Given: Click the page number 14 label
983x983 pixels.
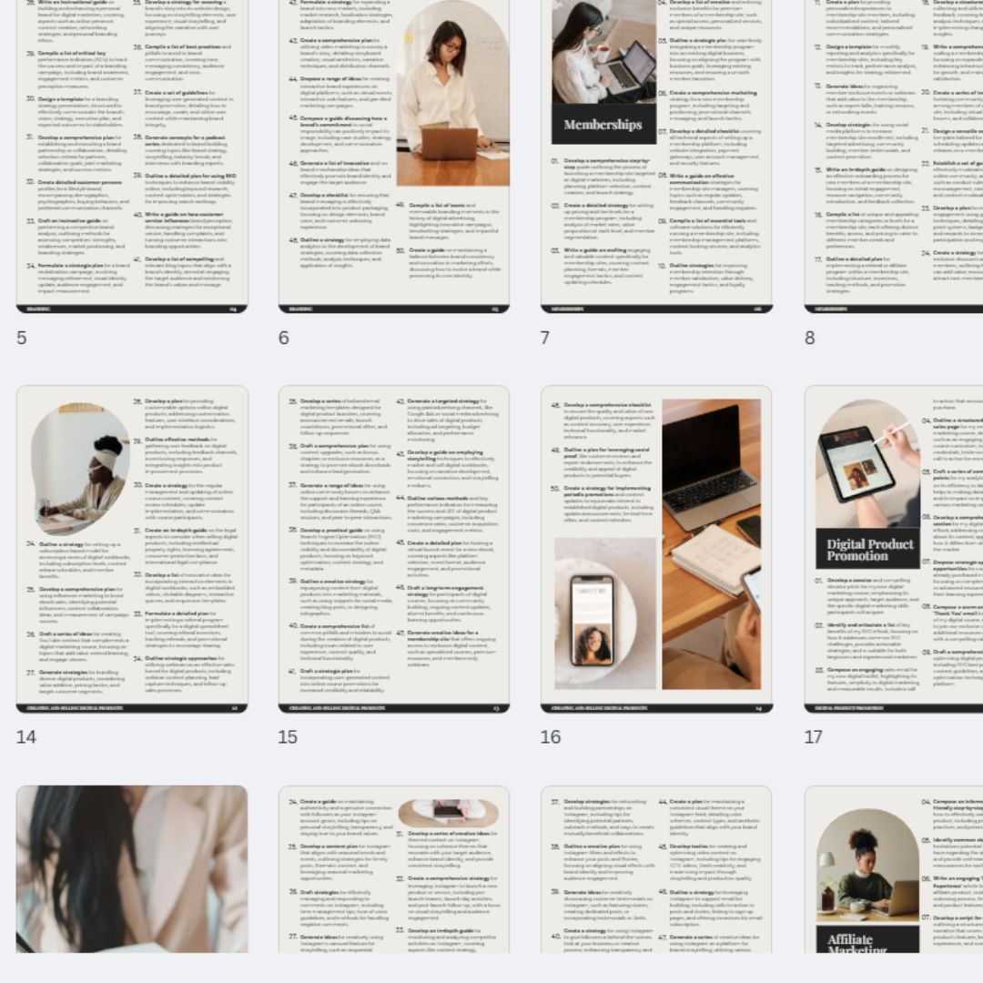Looking at the screenshot, I should coord(26,737).
